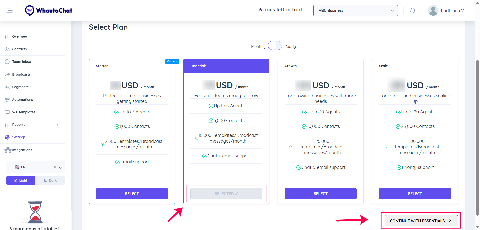480x230 pixels.
Task: Navigate to WA Templates
Action: tap(24, 112)
